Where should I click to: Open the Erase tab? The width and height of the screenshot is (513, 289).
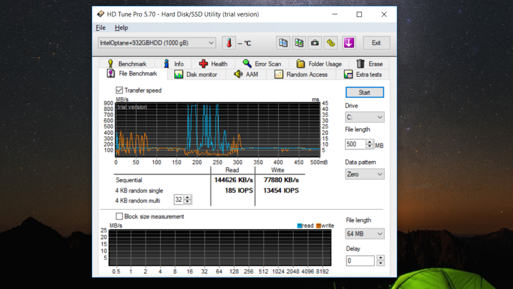(369, 64)
